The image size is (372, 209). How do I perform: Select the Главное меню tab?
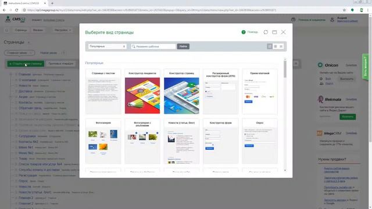(x=19, y=53)
